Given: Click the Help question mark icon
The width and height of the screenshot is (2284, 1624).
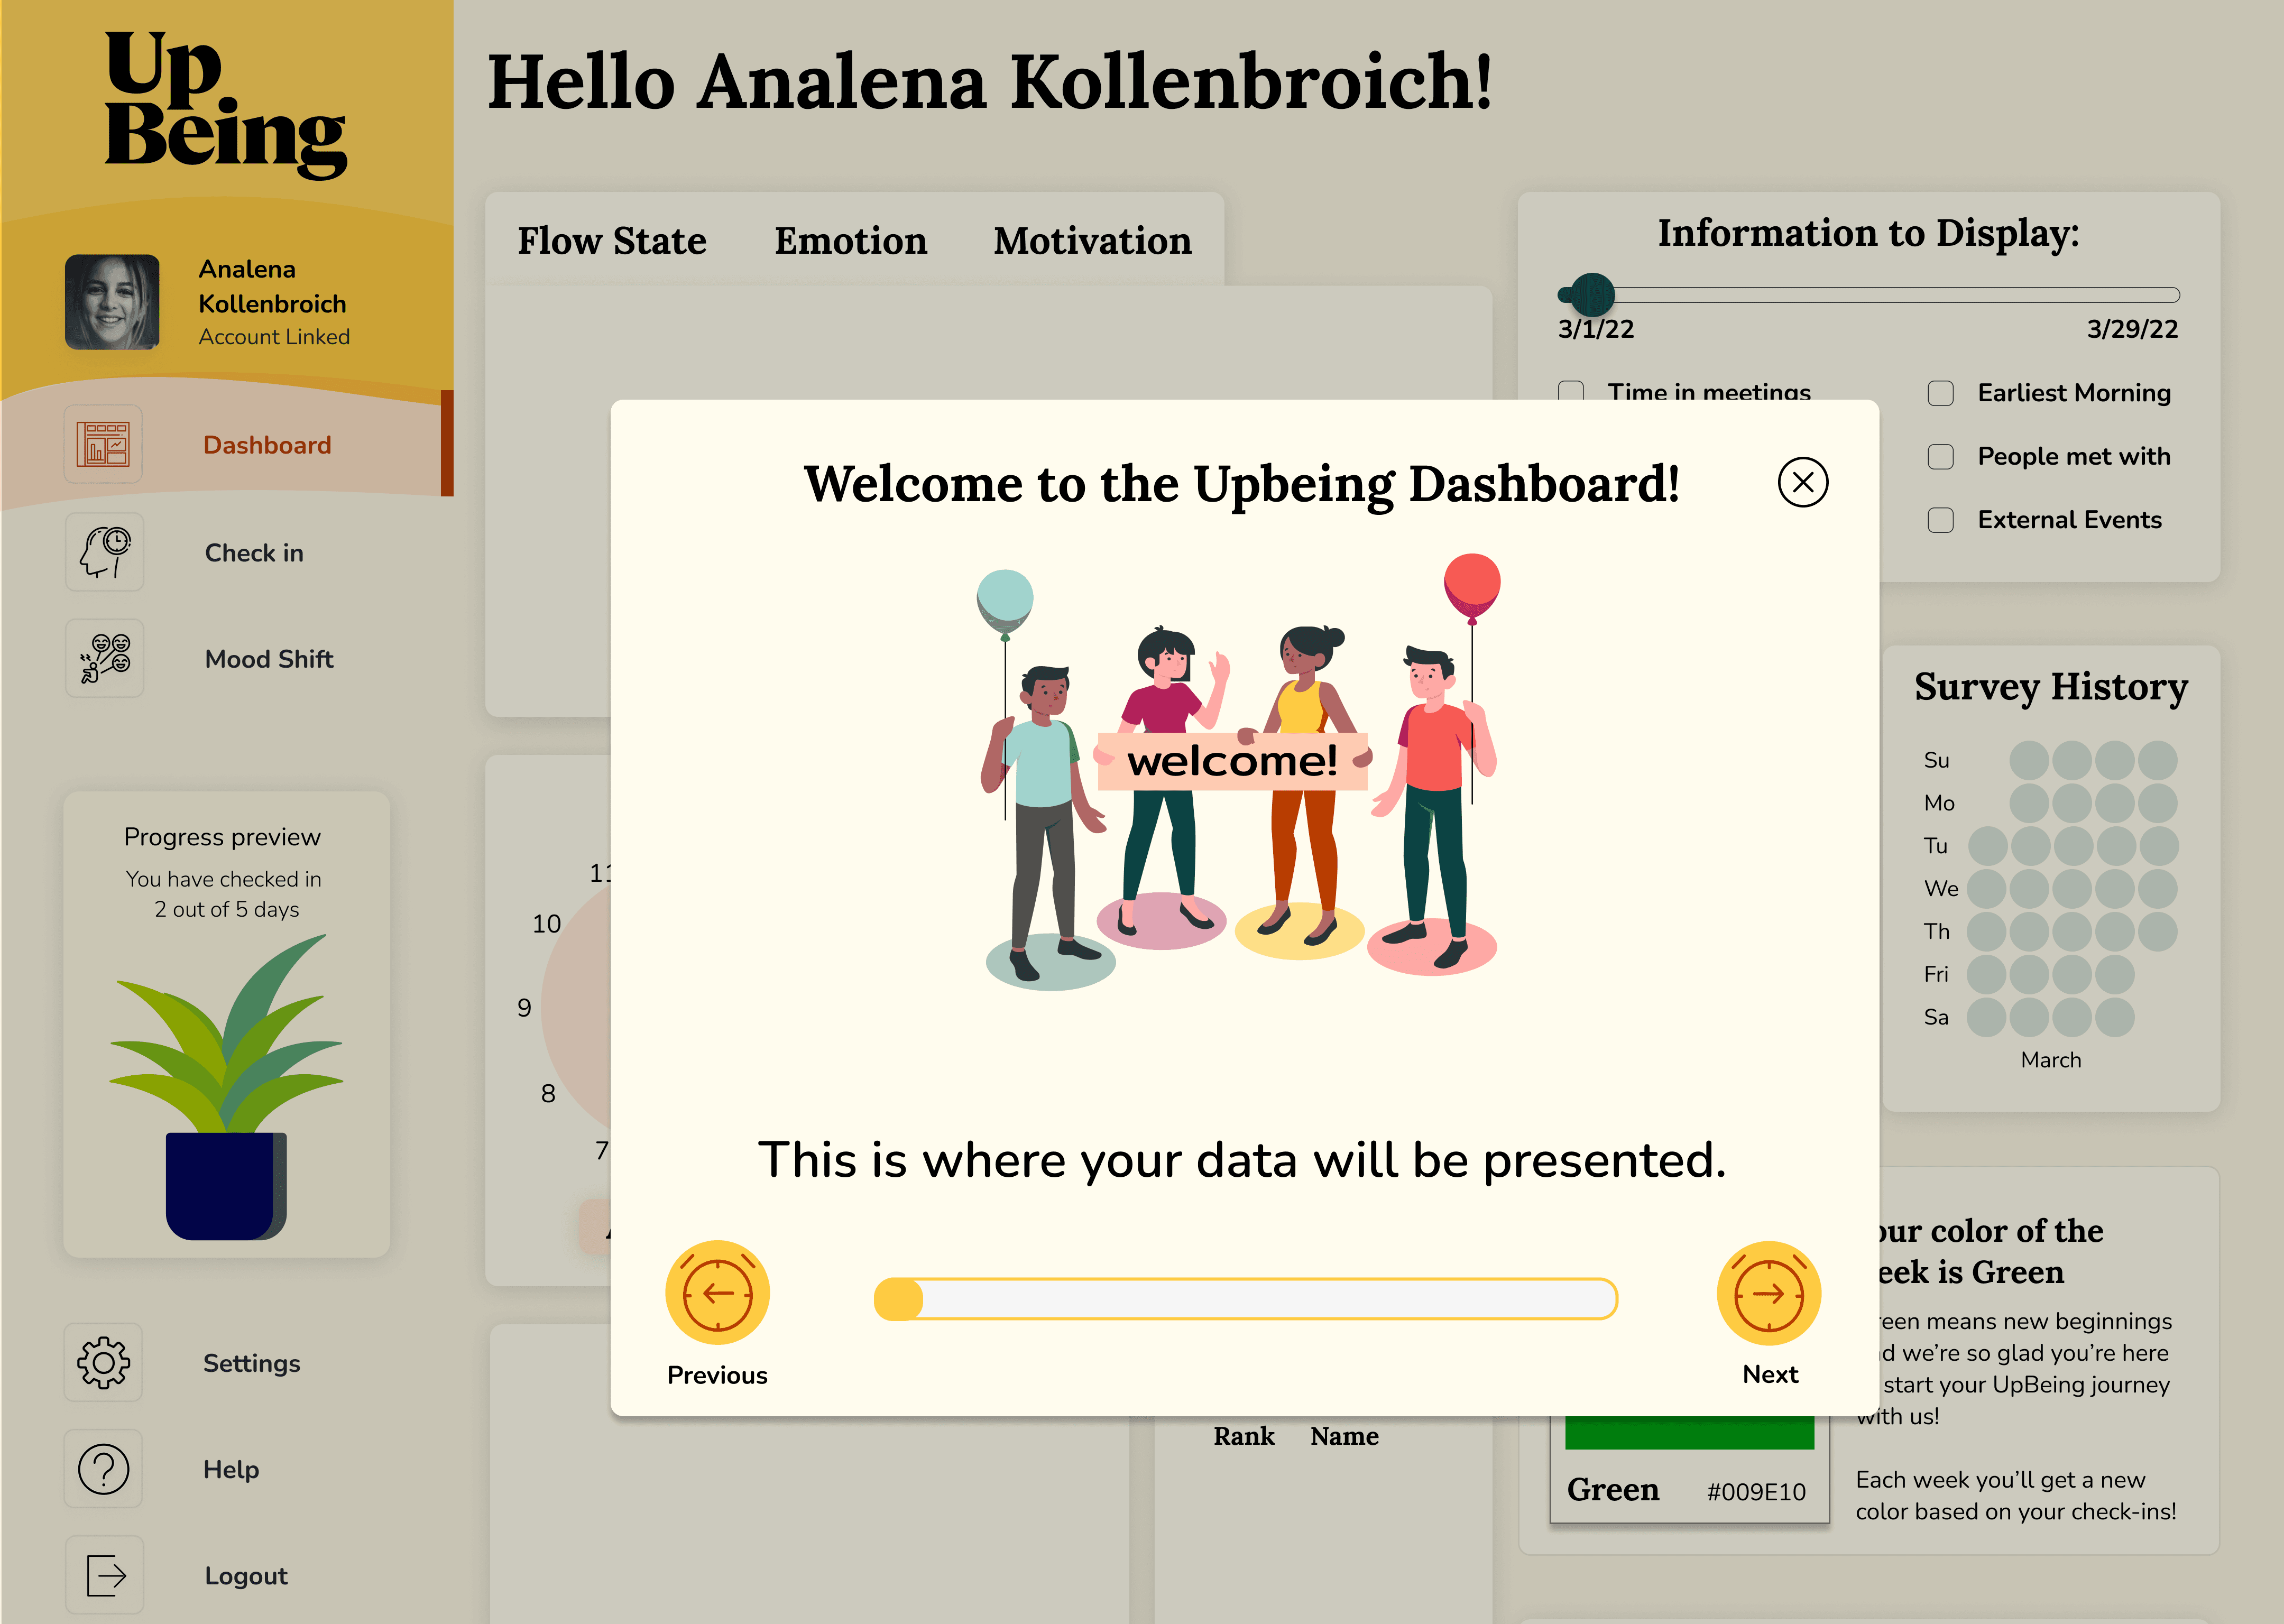Looking at the screenshot, I should point(104,1469).
